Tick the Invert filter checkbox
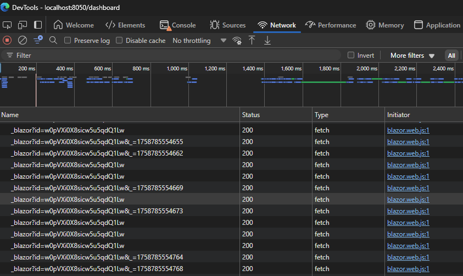The width and height of the screenshot is (463, 276). coord(352,56)
